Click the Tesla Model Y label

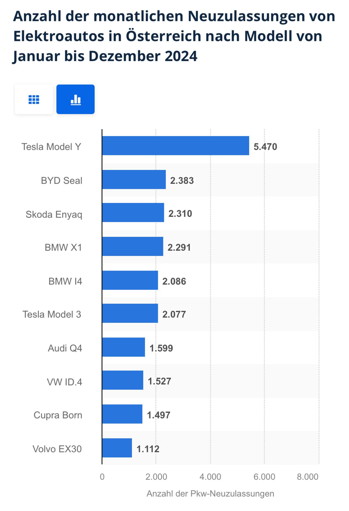51,147
